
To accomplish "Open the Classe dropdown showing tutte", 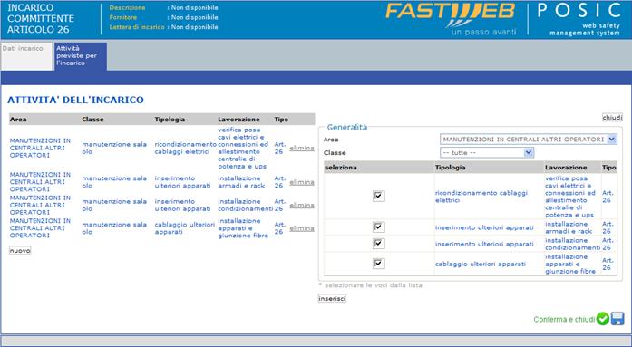I will pyautogui.click(x=487, y=152).
